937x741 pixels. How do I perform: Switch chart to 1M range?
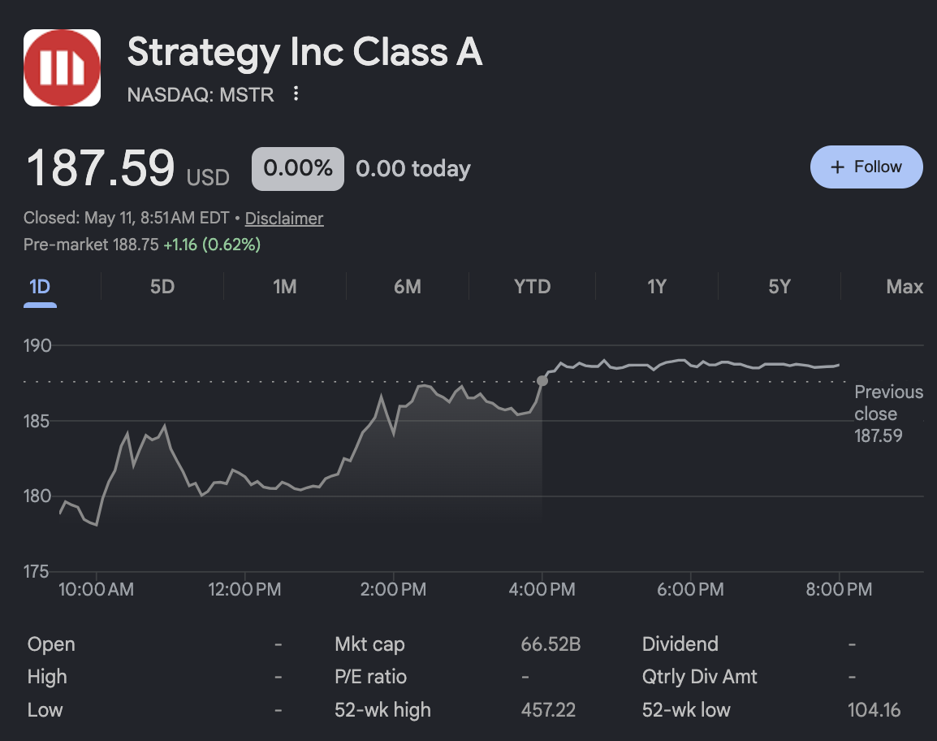pos(284,287)
